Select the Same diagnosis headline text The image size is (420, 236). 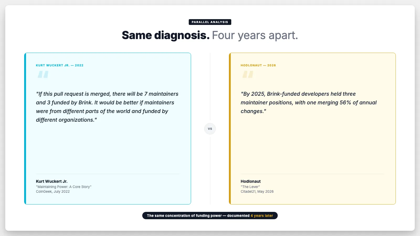(x=166, y=35)
